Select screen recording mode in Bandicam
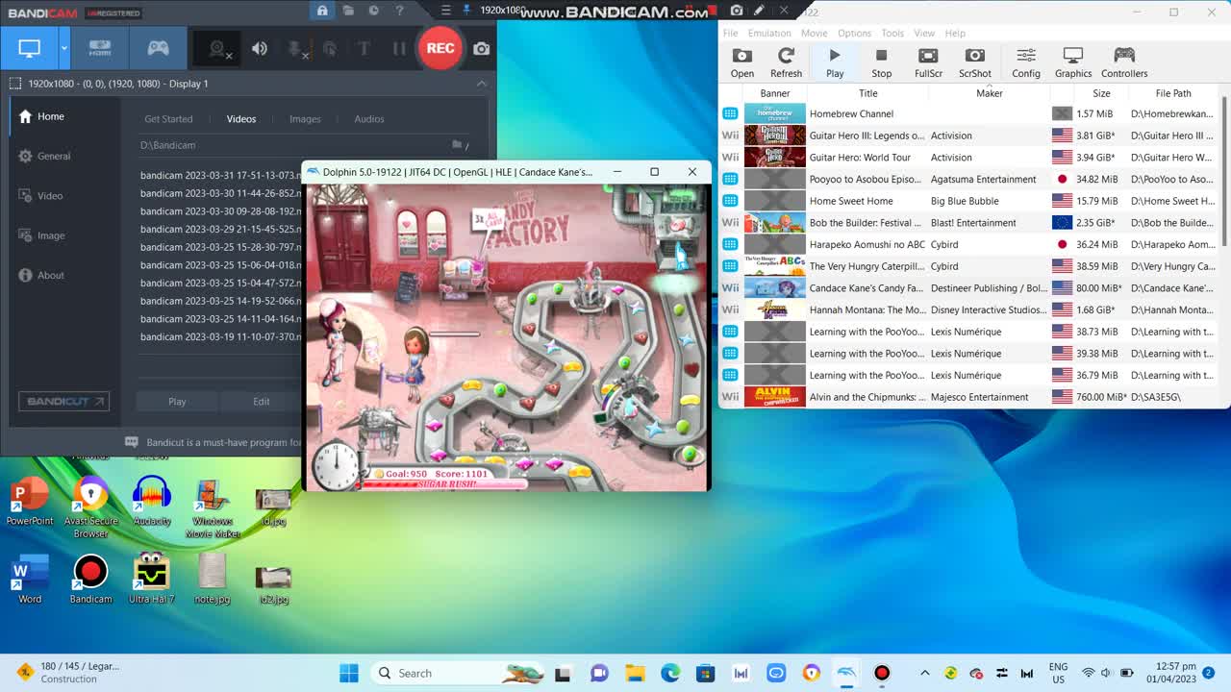 pyautogui.click(x=30, y=48)
